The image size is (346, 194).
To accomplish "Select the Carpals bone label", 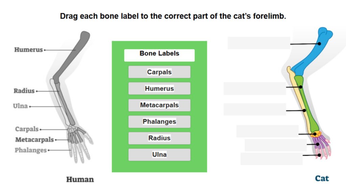I will pos(159,72).
